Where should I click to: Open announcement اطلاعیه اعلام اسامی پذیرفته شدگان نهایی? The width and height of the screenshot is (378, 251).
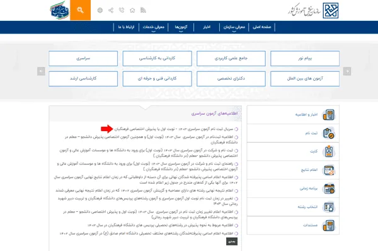click(146, 180)
